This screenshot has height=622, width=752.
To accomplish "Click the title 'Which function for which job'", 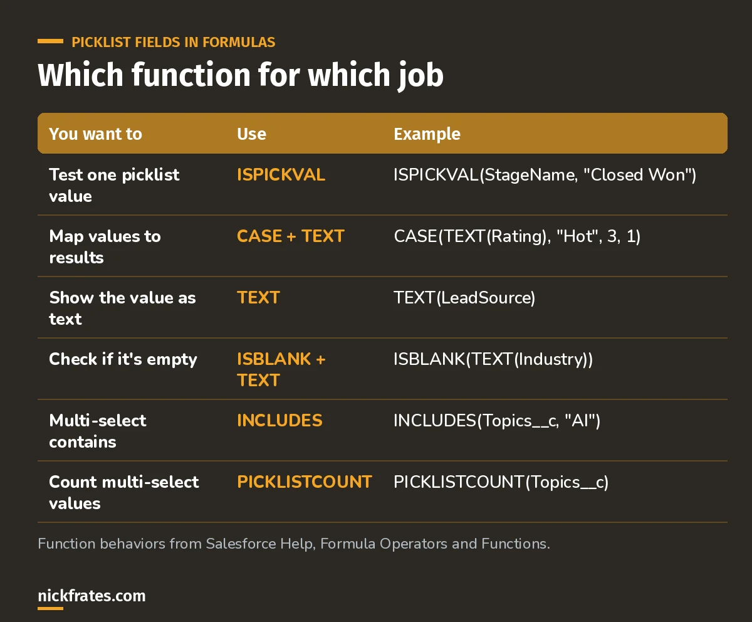I will click(x=241, y=75).
